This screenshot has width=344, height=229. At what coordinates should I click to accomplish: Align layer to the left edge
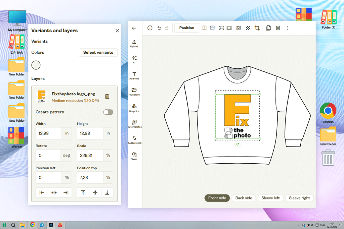(42, 193)
